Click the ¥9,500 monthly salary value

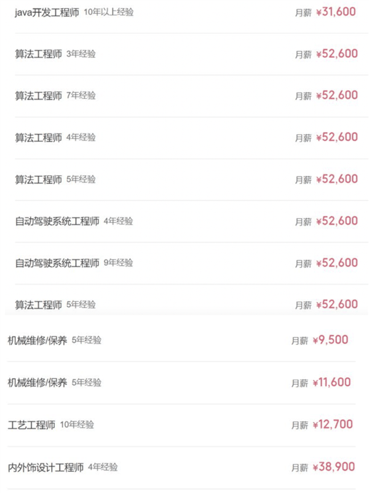pos(333,339)
